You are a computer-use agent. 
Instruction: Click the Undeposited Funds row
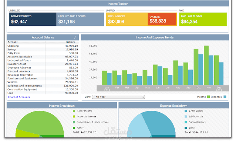point(43,60)
